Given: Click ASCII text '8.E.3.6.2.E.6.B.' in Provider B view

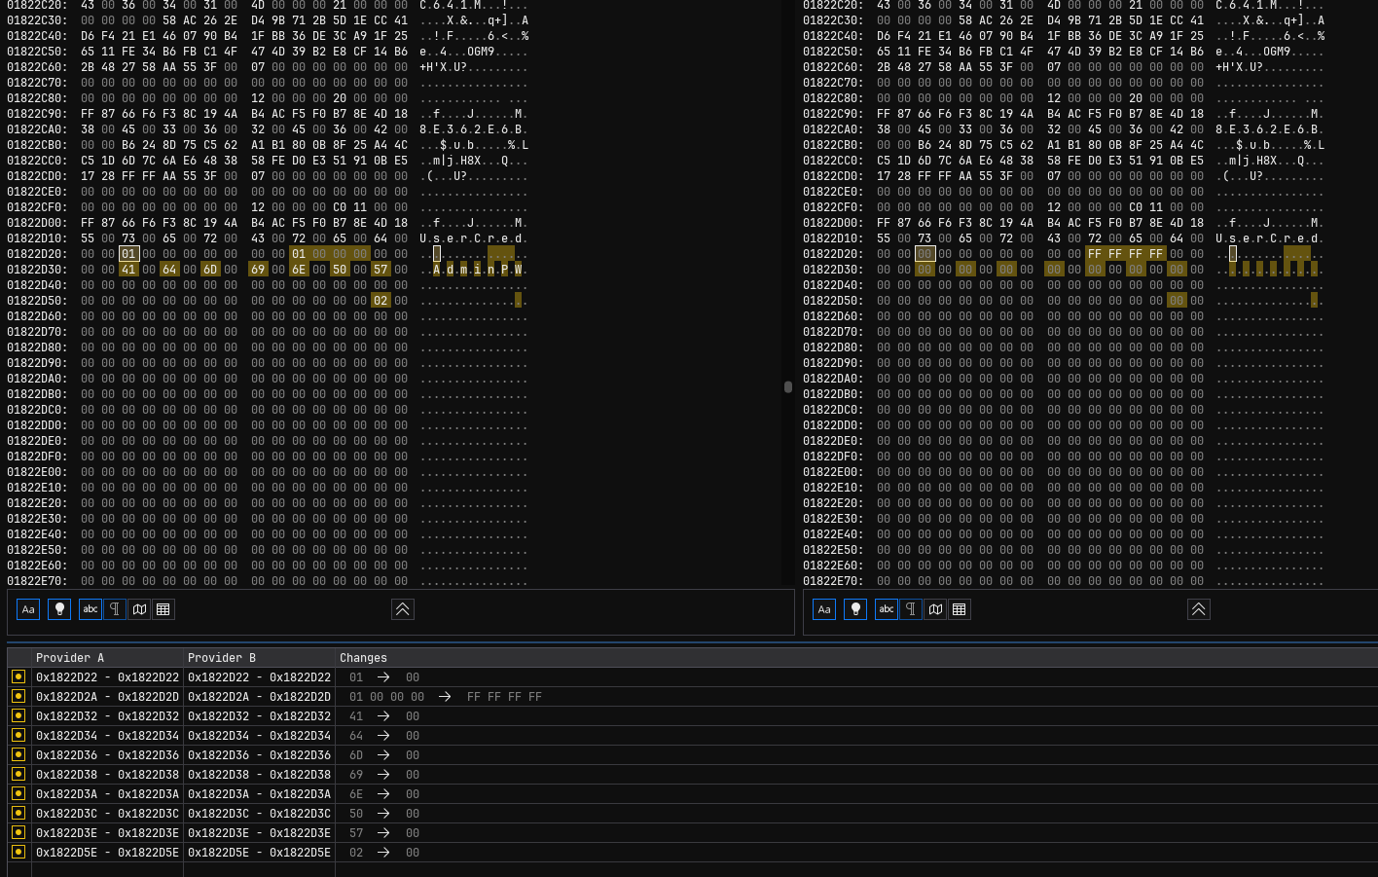Looking at the screenshot, I should [x=1270, y=129].
